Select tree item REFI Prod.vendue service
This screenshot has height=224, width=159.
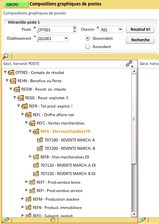point(60,191)
